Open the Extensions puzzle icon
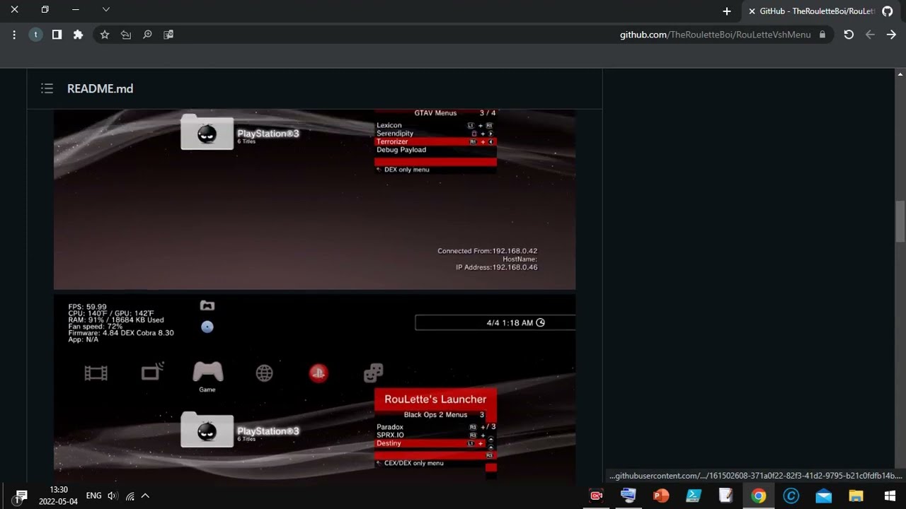The width and height of the screenshot is (906, 509). point(78,35)
